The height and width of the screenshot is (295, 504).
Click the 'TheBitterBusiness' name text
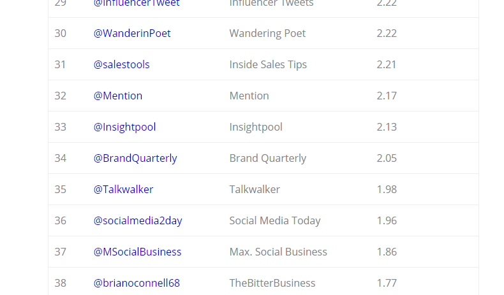point(272,283)
